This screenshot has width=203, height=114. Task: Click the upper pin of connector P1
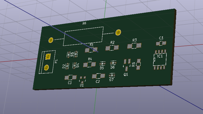48,56
